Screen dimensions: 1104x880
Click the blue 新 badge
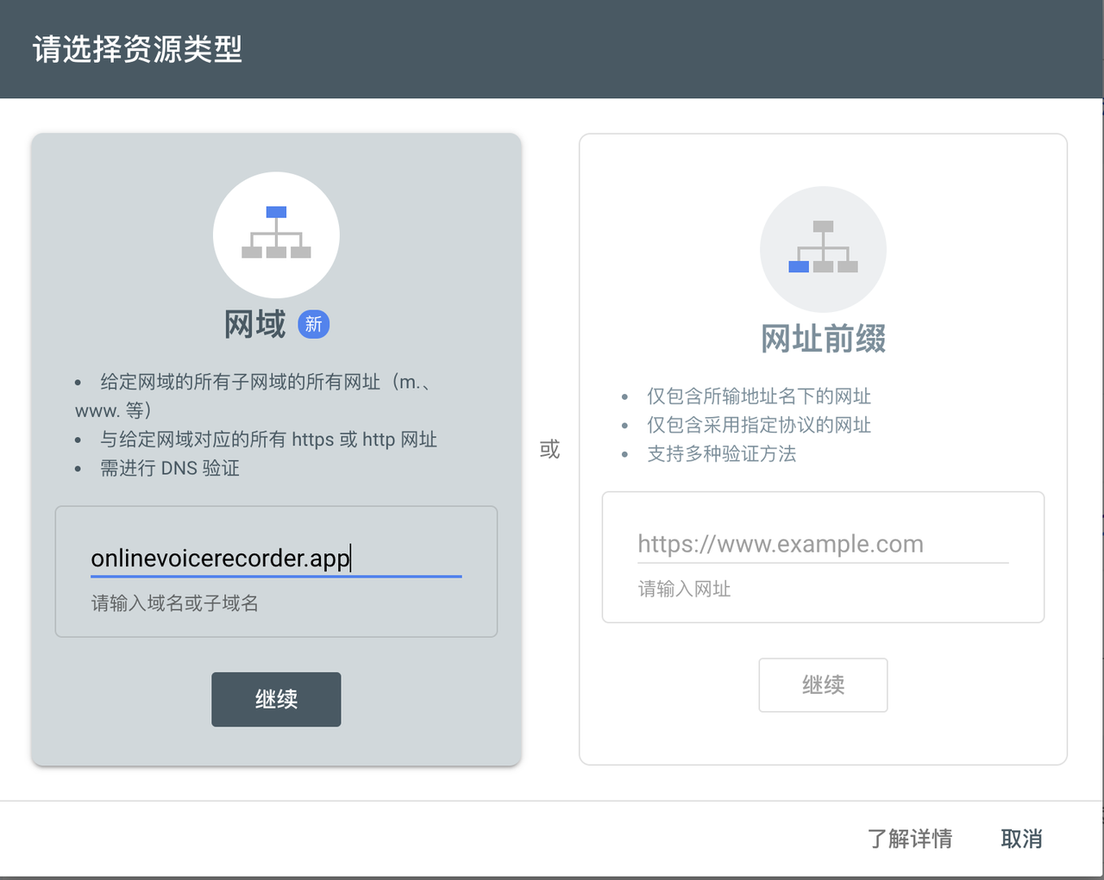click(x=313, y=324)
